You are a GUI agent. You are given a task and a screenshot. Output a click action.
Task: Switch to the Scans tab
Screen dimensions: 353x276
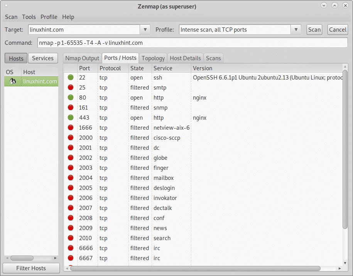point(213,58)
